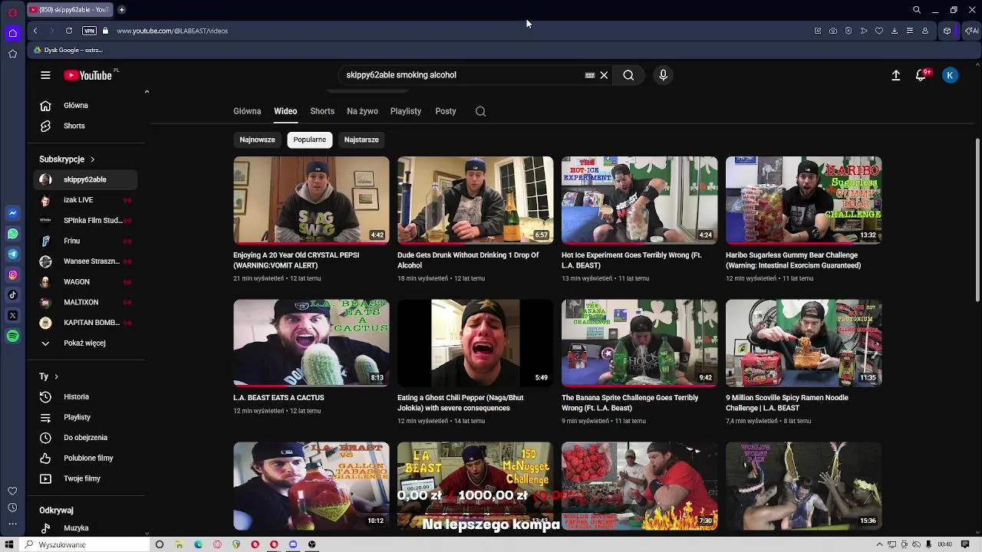Viewport: 982px width, 552px height.
Task: Open Messenger in the Opera sidebar
Action: (x=12, y=213)
